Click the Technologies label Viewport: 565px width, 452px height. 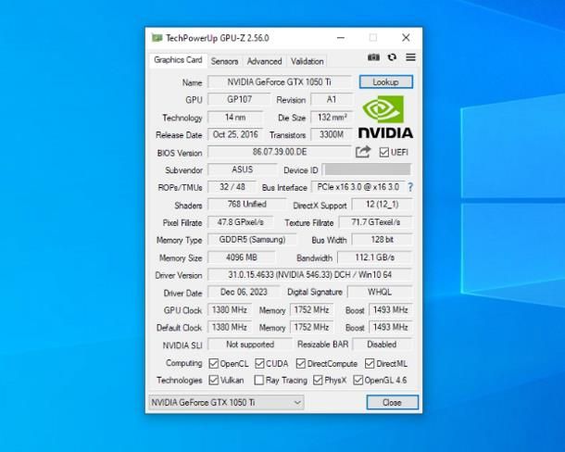pos(180,381)
